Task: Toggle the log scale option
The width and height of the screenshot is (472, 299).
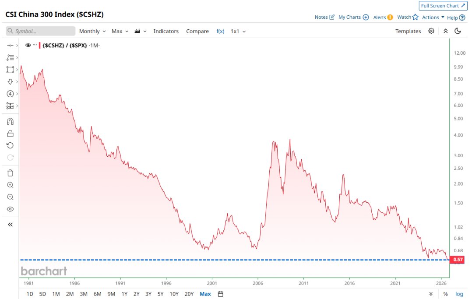Action: tap(459, 294)
